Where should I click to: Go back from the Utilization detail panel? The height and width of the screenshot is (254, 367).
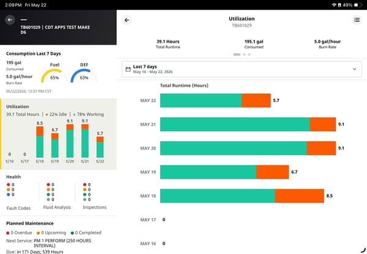127,20
